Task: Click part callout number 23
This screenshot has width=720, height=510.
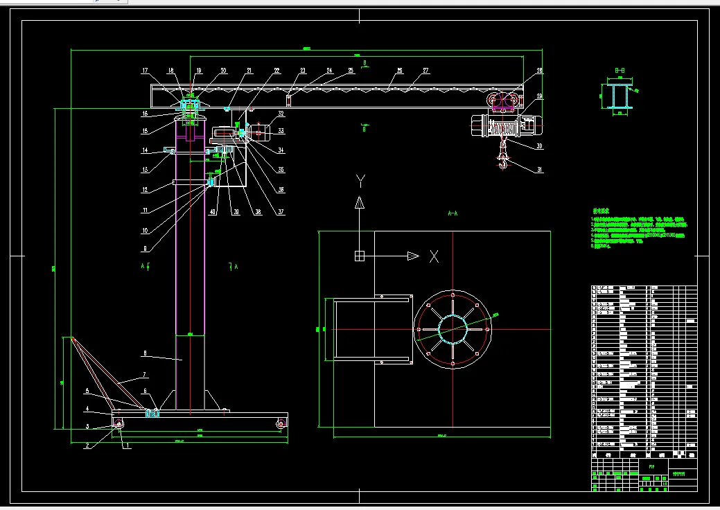Action: (303, 71)
